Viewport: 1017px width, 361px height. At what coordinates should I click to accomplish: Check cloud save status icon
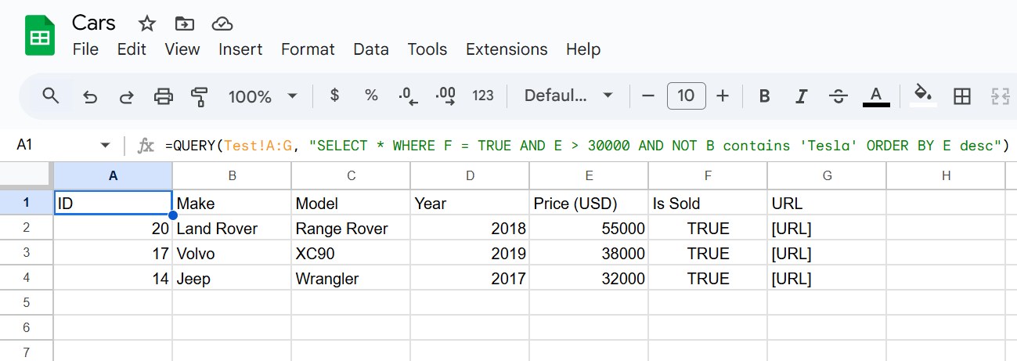pyautogui.click(x=223, y=23)
